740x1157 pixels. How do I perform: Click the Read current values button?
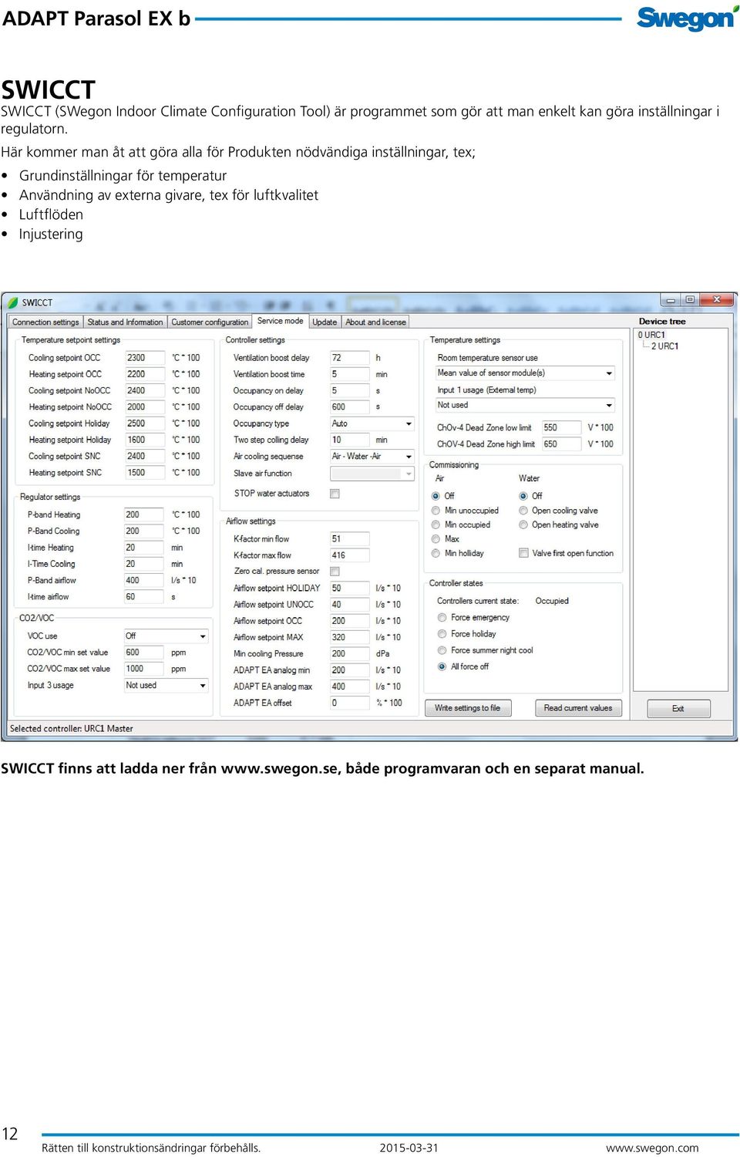(578, 708)
